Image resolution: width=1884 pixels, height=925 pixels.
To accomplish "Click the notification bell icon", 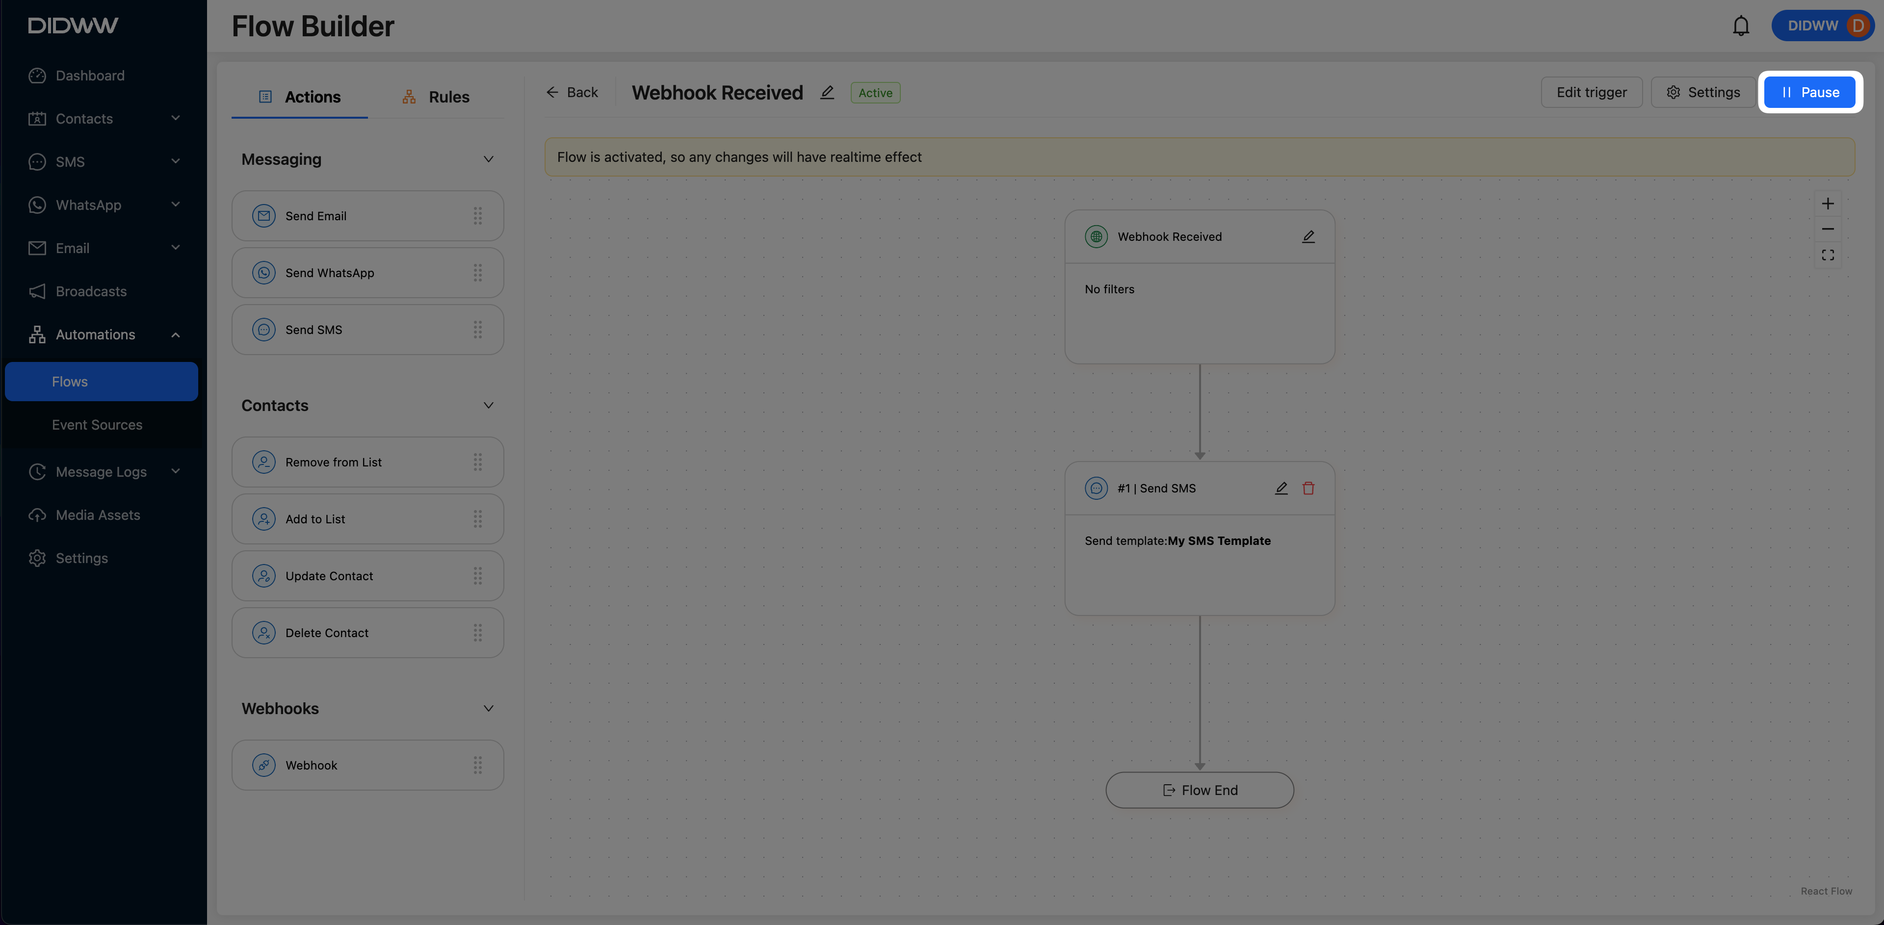I will (x=1741, y=26).
